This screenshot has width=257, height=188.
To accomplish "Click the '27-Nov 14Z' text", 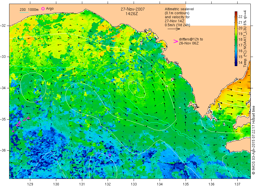I will click(x=174, y=21).
